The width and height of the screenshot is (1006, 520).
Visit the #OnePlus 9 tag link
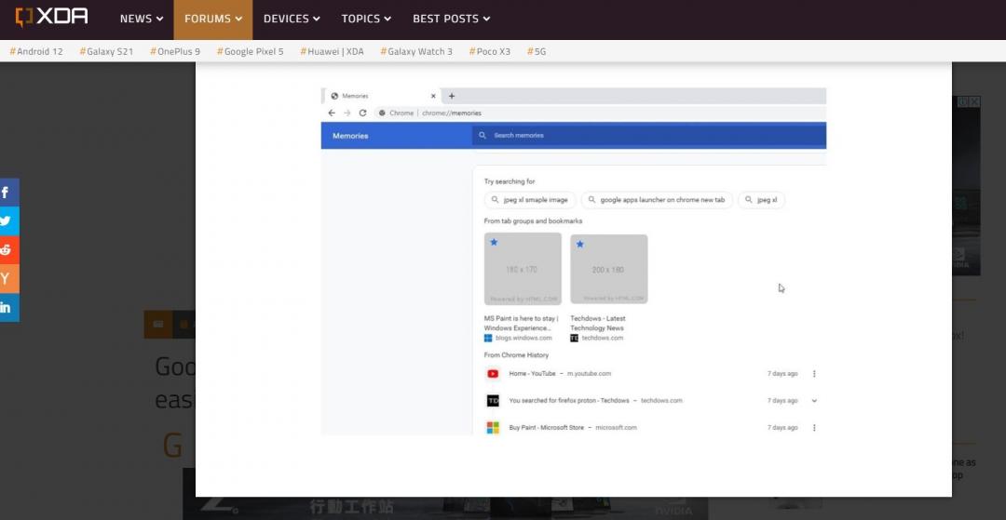click(175, 51)
